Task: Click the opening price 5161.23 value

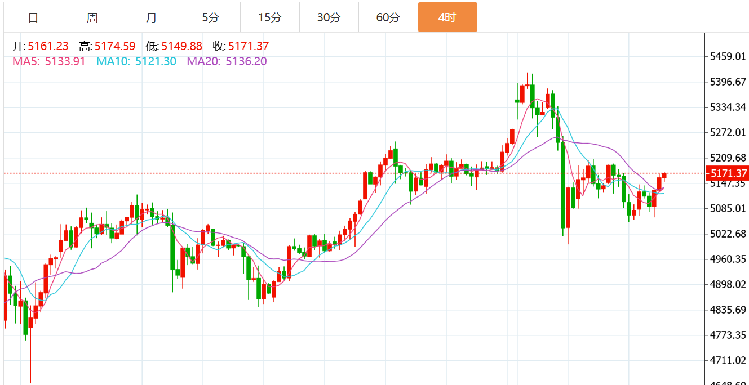Action: pos(48,47)
